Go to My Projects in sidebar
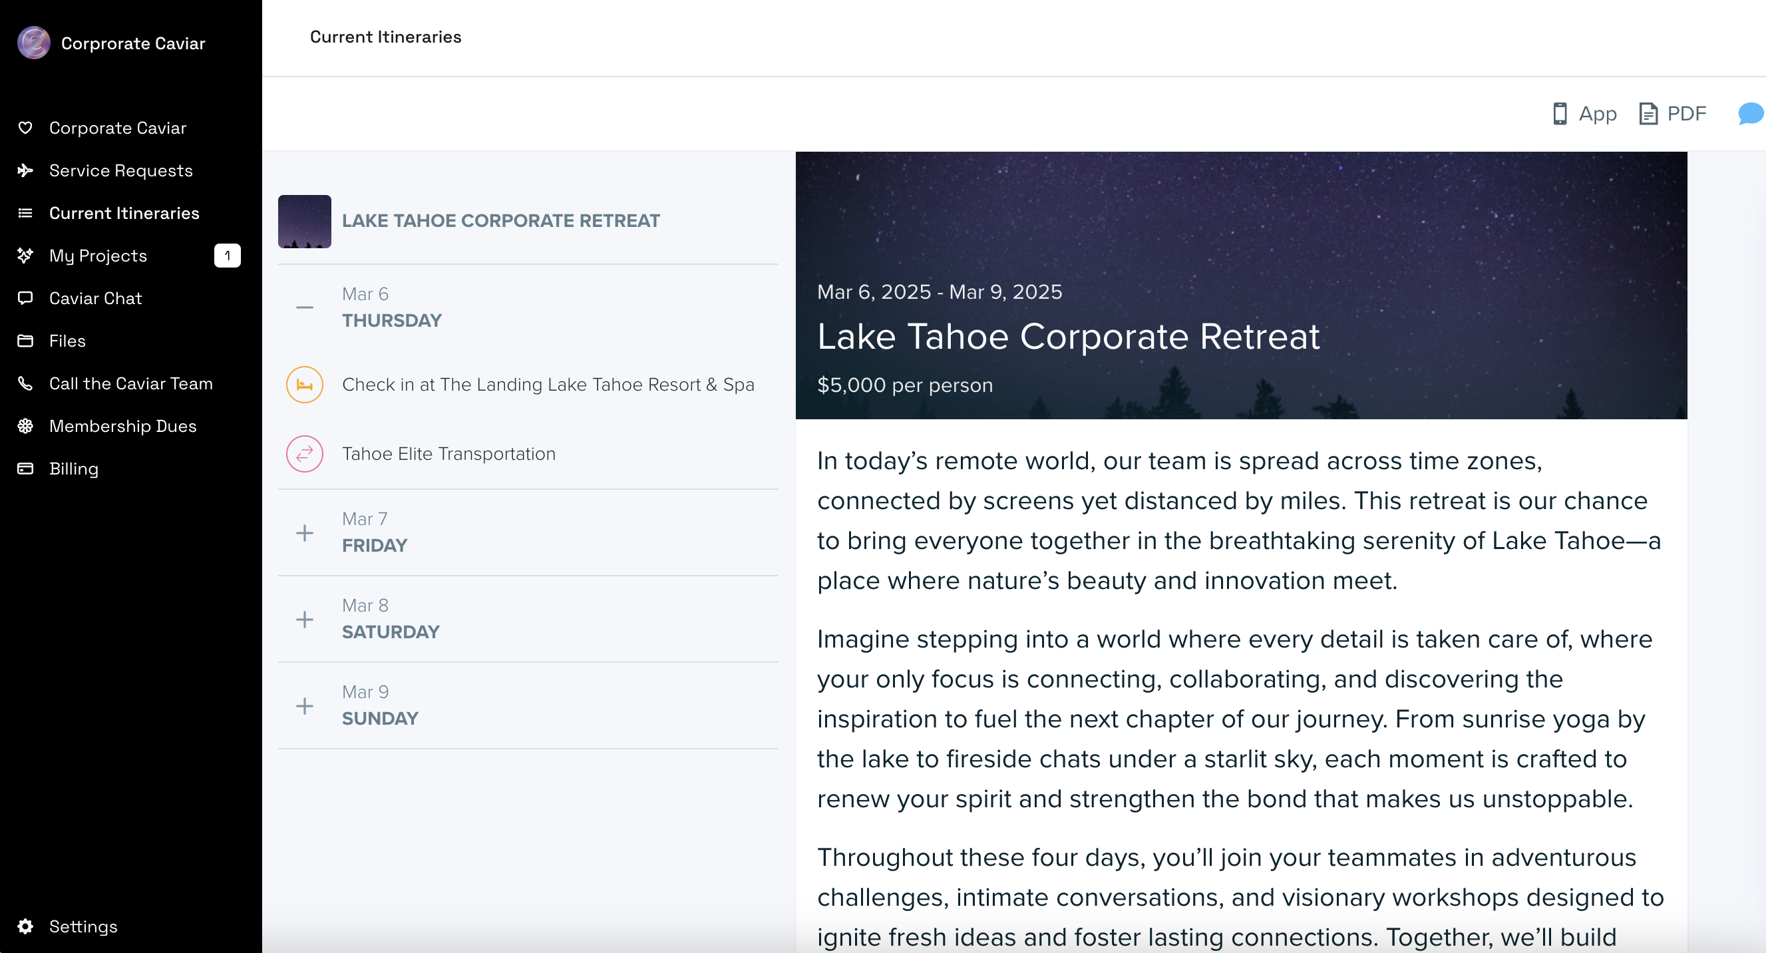The height and width of the screenshot is (953, 1766). [98, 256]
